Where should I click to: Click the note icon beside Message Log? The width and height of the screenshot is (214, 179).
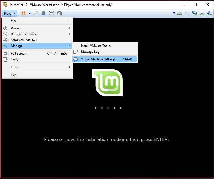pos(75,52)
